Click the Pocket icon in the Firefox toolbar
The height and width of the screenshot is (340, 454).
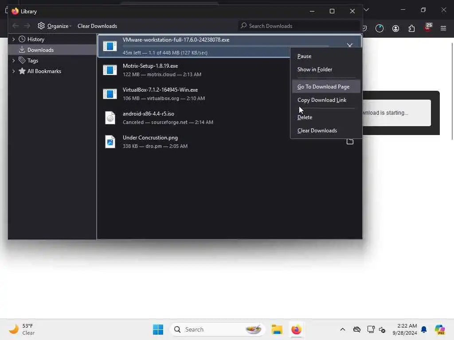pyautogui.click(x=364, y=28)
